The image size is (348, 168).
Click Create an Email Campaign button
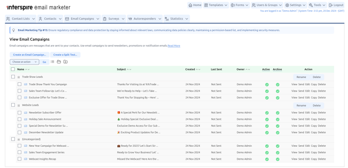(x=30, y=55)
